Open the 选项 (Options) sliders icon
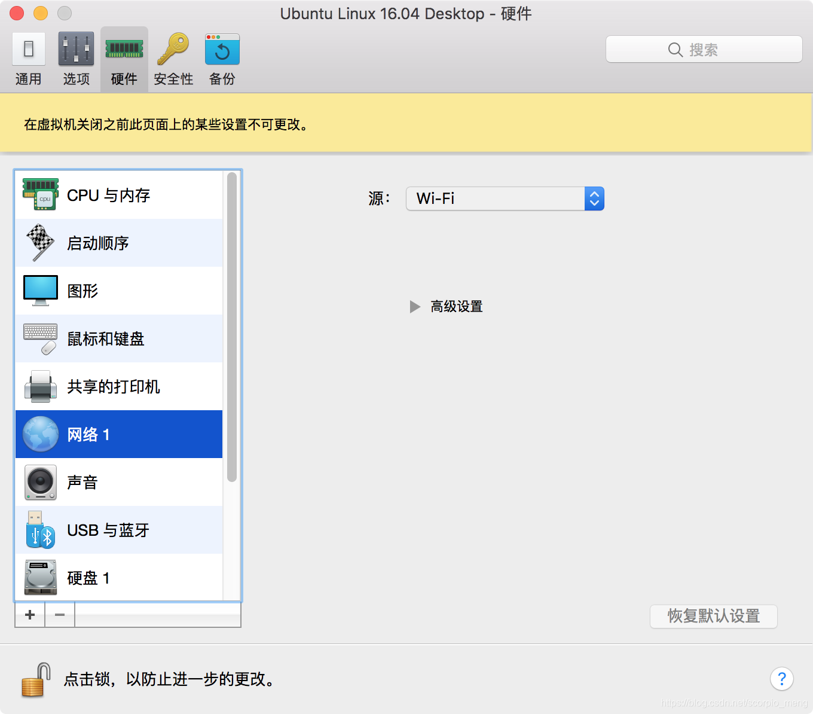Screen dimensions: 813x714 click(x=76, y=49)
